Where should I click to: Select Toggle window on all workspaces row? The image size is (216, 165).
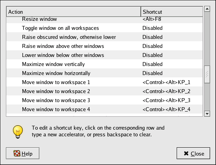click(104, 28)
